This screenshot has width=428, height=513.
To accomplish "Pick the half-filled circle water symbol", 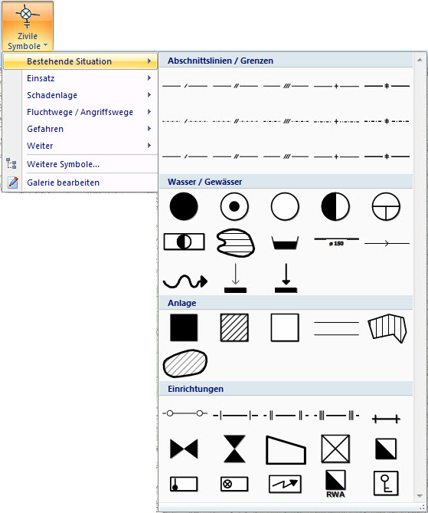I will point(335,206).
